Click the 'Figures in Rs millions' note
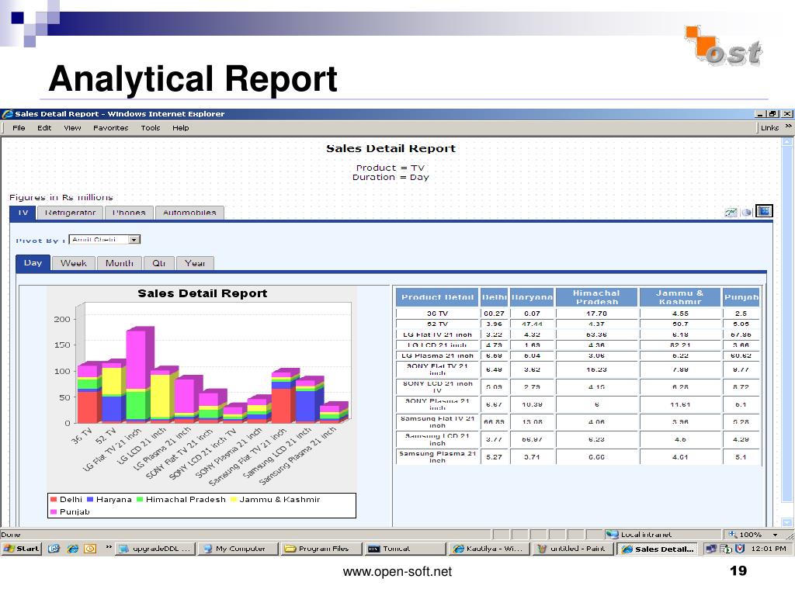This screenshot has width=795, height=596. (x=61, y=197)
